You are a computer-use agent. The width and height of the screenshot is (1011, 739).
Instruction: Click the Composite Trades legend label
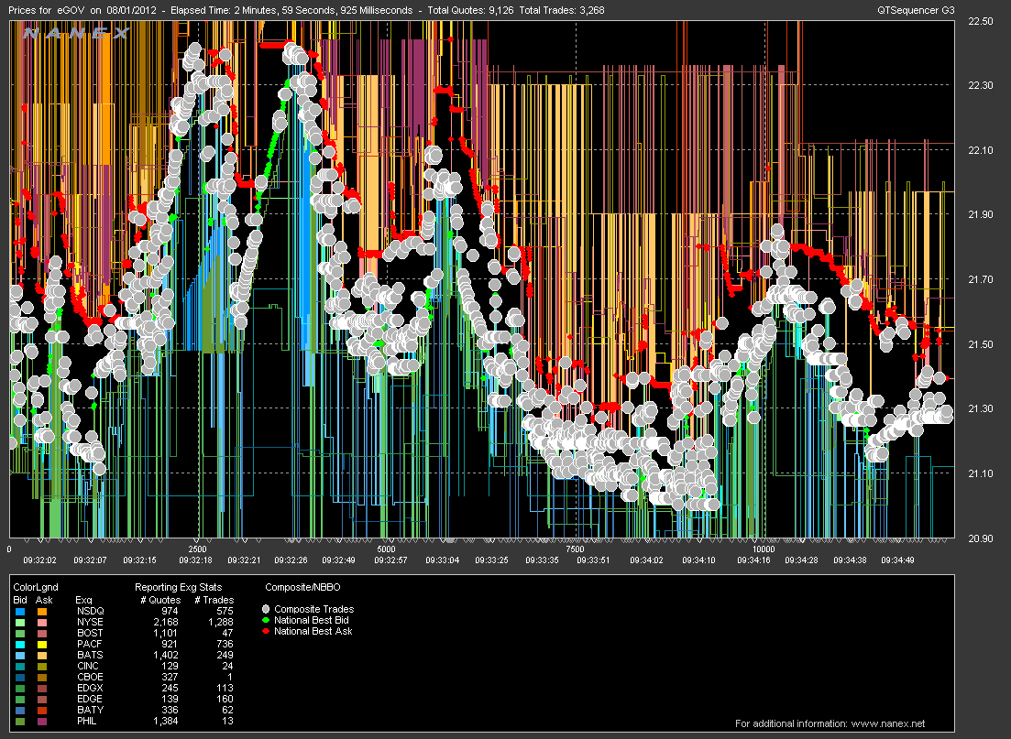pyautogui.click(x=314, y=609)
